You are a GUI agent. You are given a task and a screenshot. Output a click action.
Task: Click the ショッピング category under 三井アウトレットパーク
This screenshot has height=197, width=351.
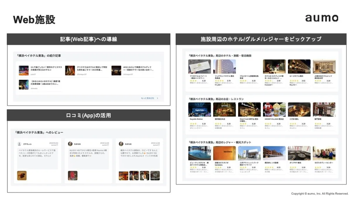[245, 171]
